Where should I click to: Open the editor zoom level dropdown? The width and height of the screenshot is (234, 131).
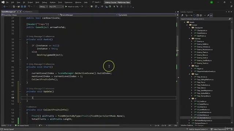tap(5, 126)
